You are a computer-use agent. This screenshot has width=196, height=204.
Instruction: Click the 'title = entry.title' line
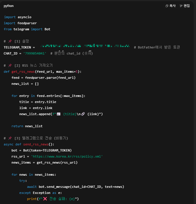(x=38, y=102)
